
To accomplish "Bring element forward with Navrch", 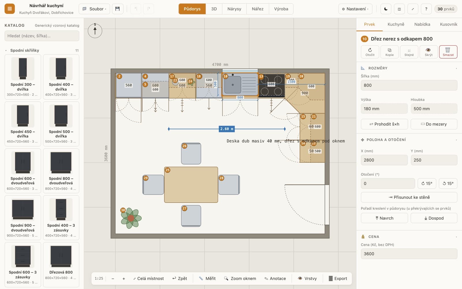I will [384, 218].
